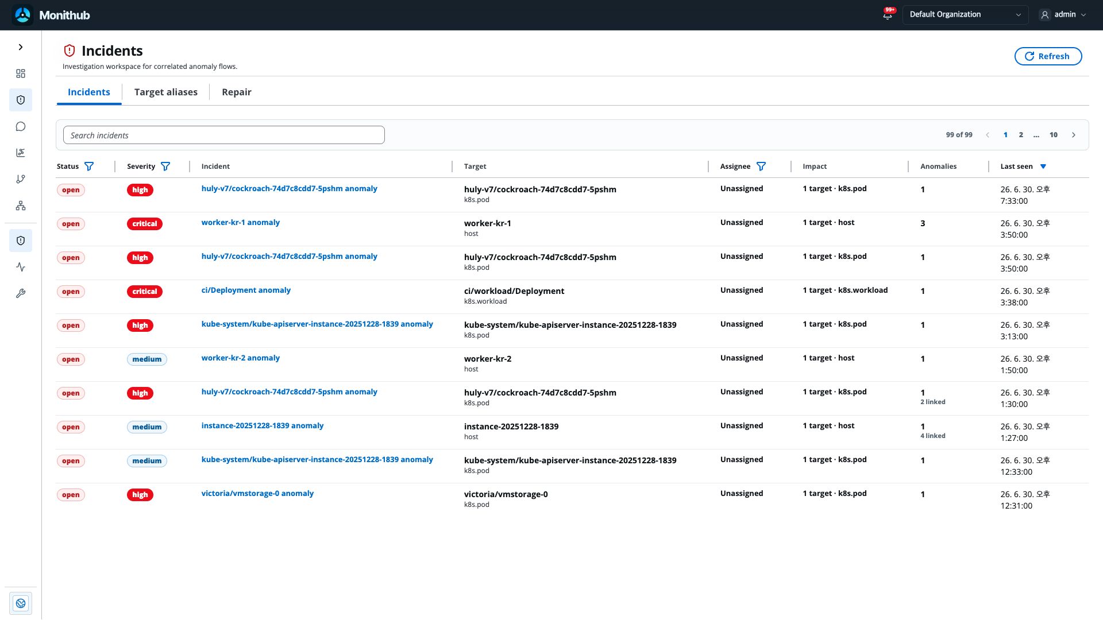Screen dimensions: 1103x620
Task: Click the Anomalies column header
Action: point(938,166)
